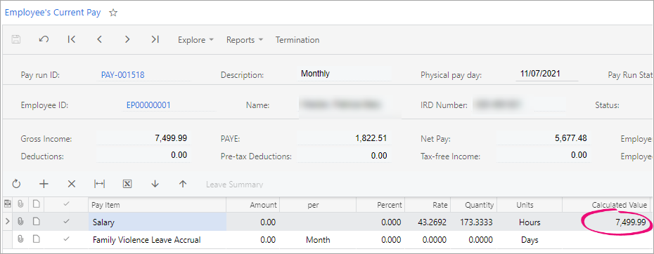Click the Rate column header
Screen dimensions: 654x254
coord(427,205)
